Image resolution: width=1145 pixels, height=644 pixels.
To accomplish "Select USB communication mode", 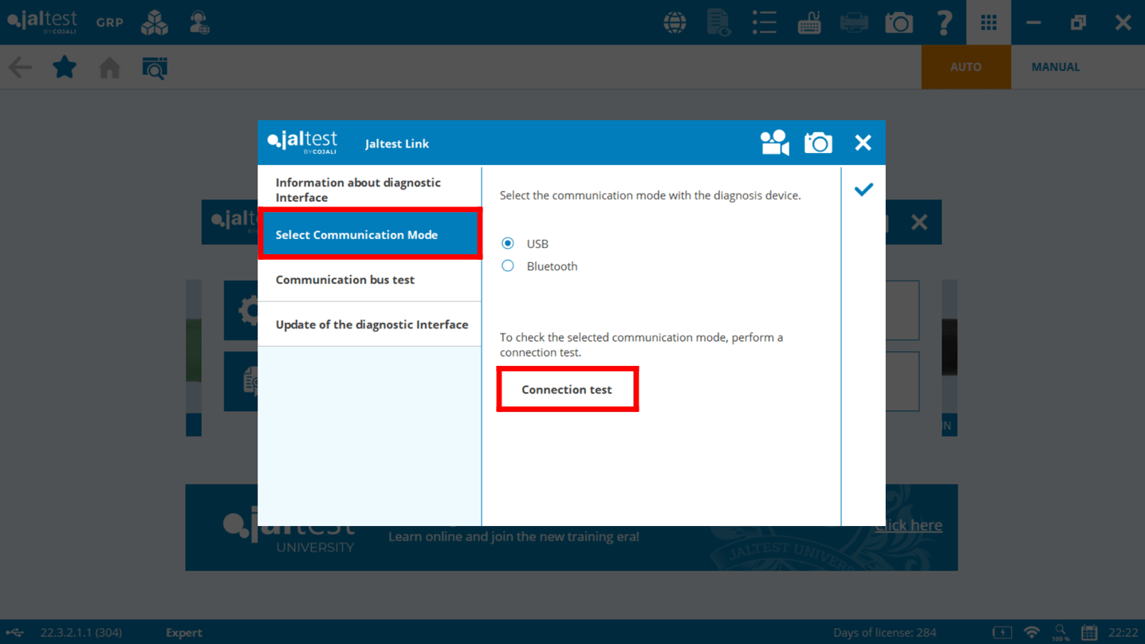I will (x=508, y=243).
